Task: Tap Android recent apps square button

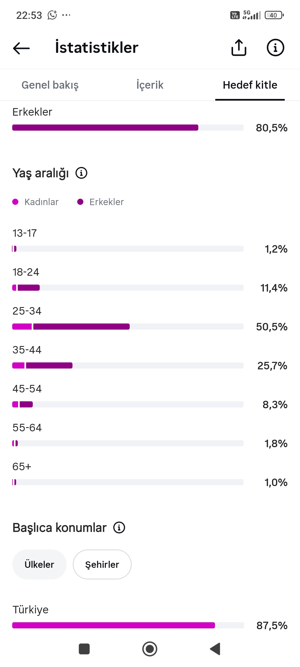Action: [84, 649]
